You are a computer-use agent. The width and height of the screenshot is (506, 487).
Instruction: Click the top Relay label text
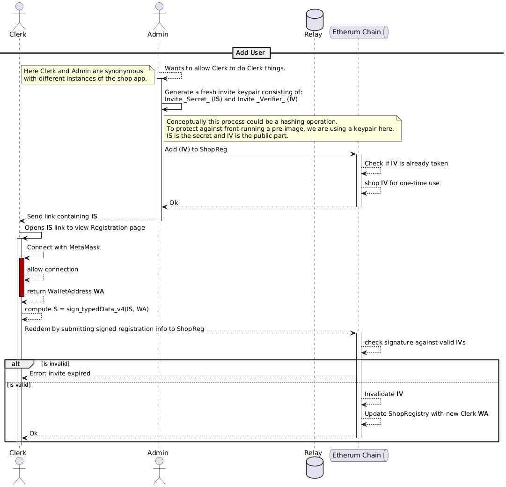point(313,34)
